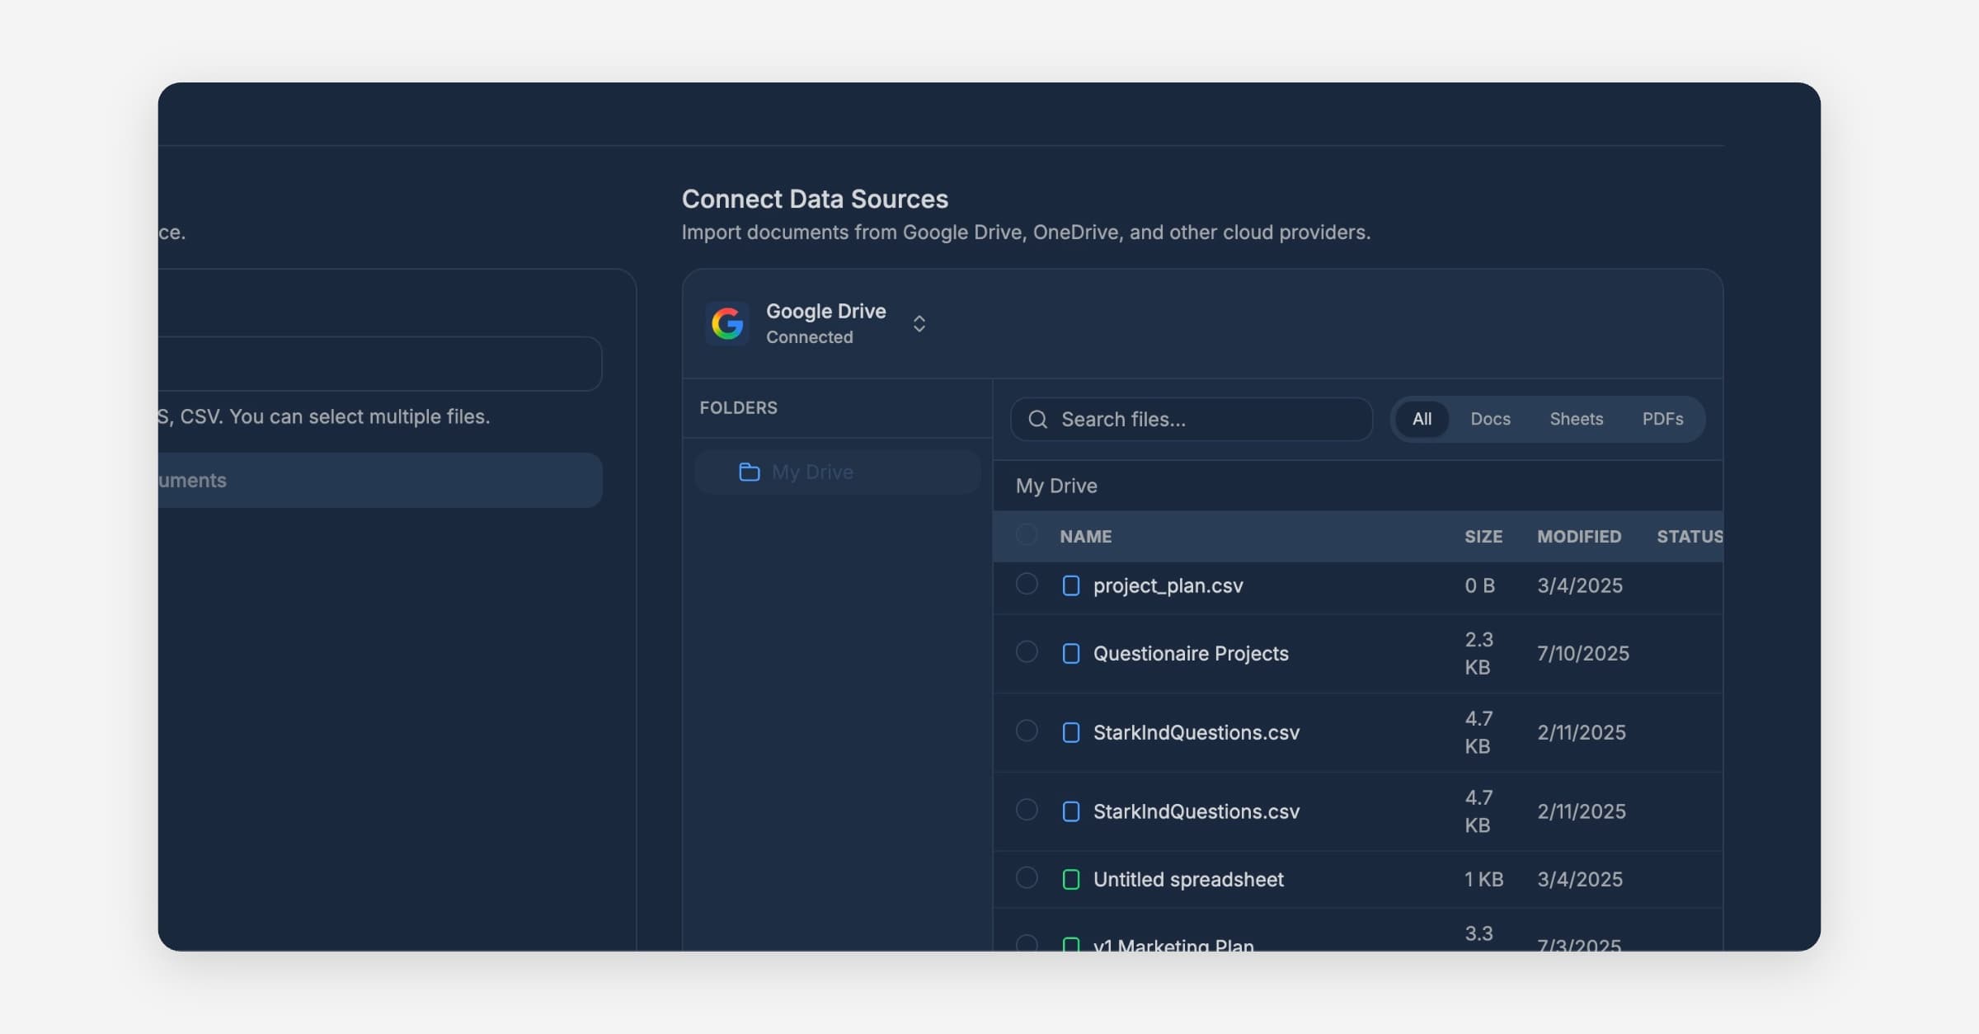
Task: Click the search magnifier icon
Action: [x=1038, y=420]
